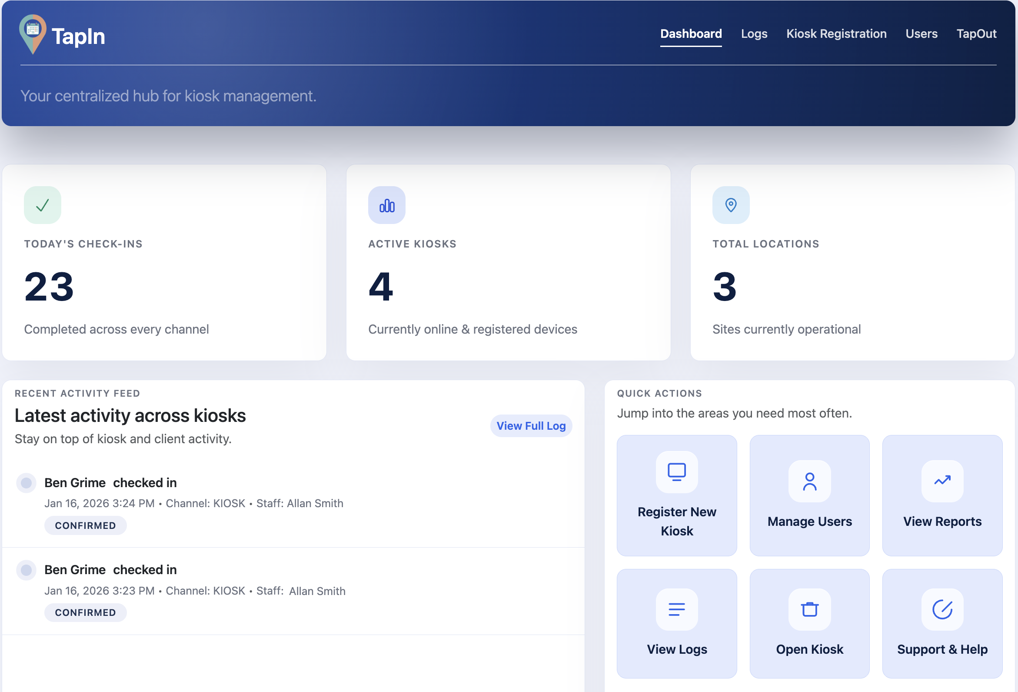The image size is (1018, 692).
Task: Click the CONFIRMED badge under the 3:23 PM entry
Action: tap(86, 612)
